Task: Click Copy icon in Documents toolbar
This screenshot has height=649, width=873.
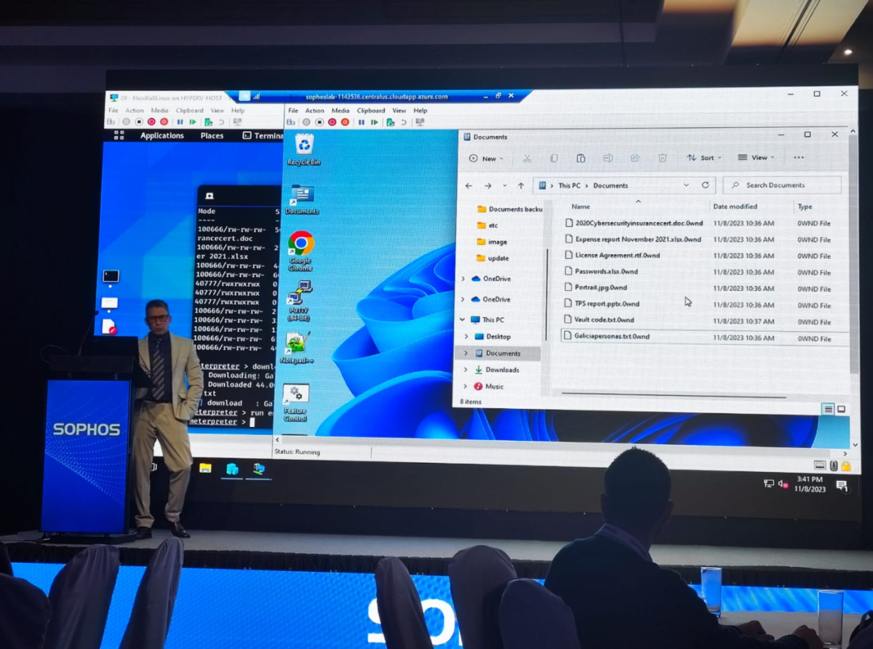Action: coord(554,158)
